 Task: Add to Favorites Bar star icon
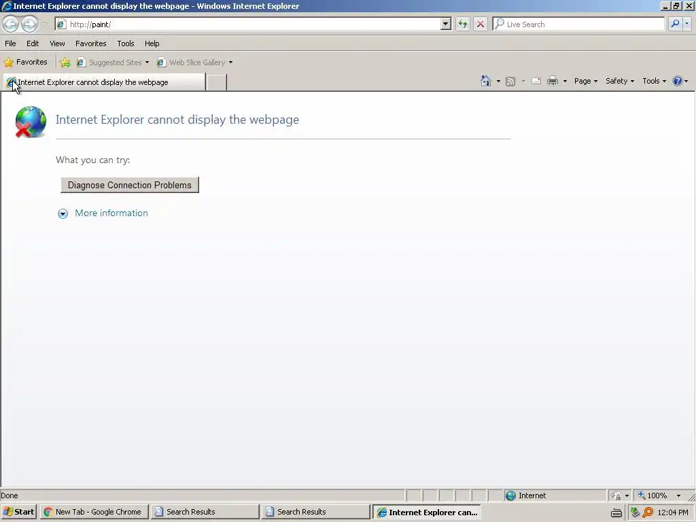(65, 62)
